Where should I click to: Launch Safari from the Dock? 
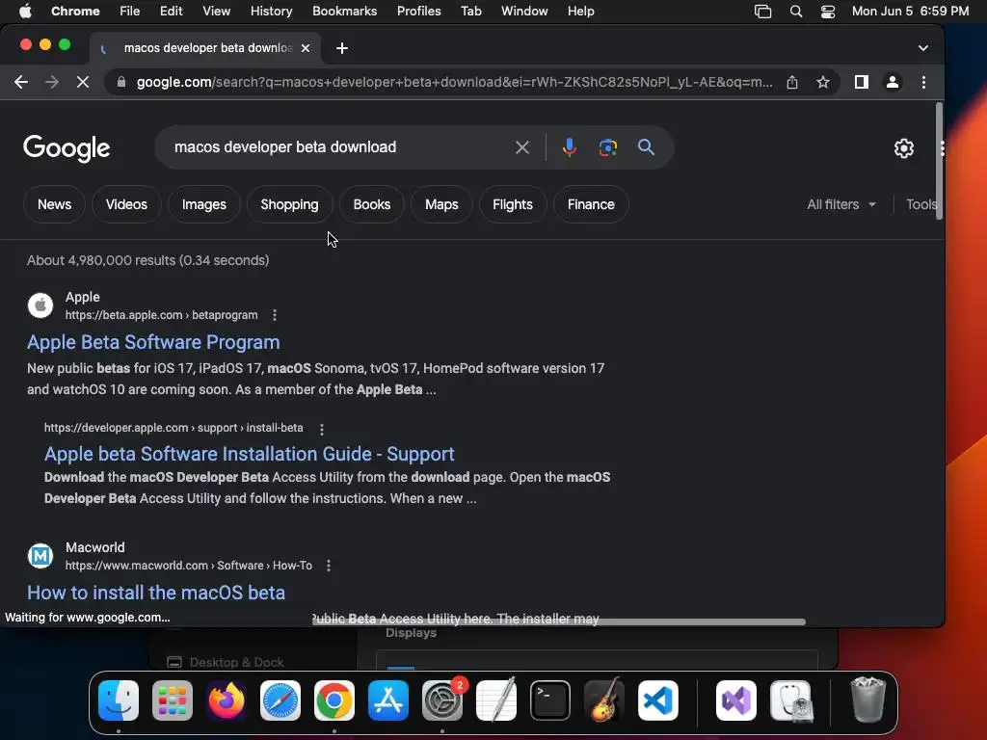tap(280, 700)
